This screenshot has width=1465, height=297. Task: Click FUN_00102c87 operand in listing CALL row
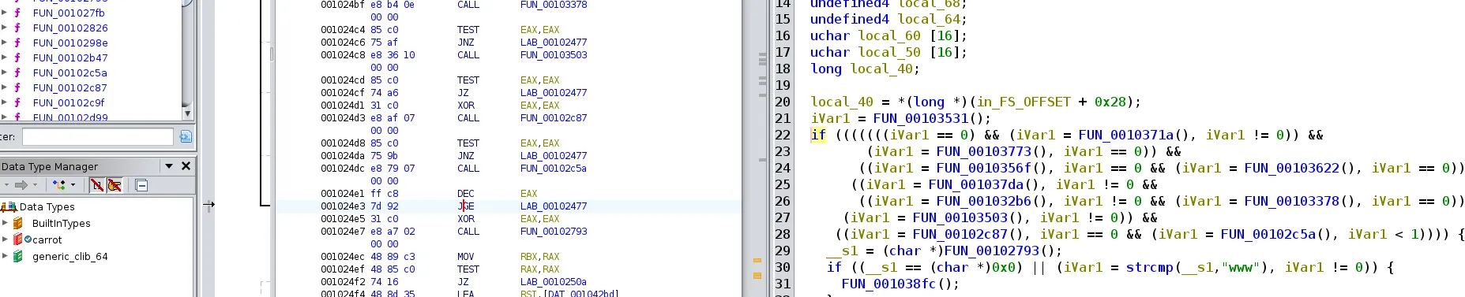pos(554,118)
